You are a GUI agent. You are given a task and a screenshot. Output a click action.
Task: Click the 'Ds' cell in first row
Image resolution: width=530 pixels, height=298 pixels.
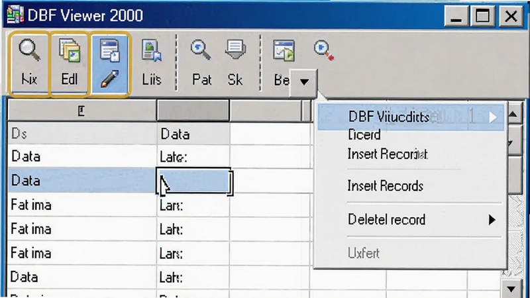(x=81, y=134)
